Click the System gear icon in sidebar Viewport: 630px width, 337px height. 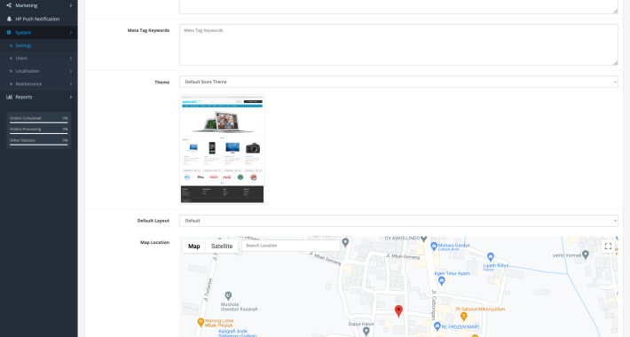[x=9, y=33]
